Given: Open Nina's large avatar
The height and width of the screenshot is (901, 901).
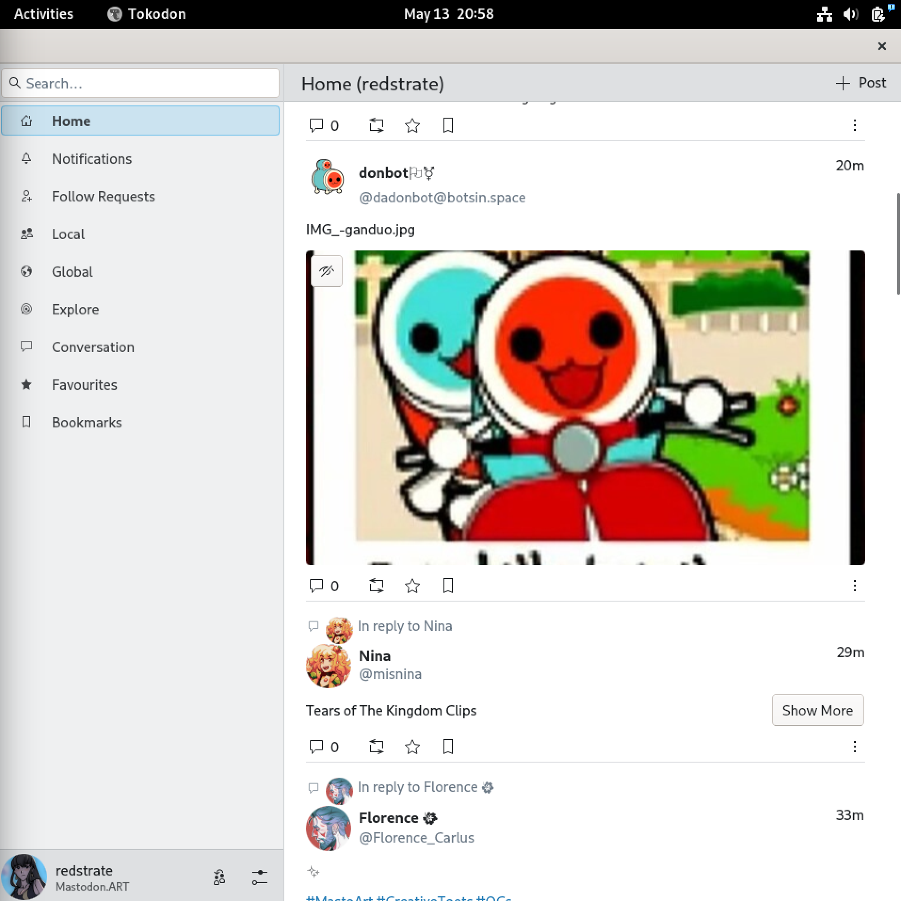Looking at the screenshot, I should point(328,666).
